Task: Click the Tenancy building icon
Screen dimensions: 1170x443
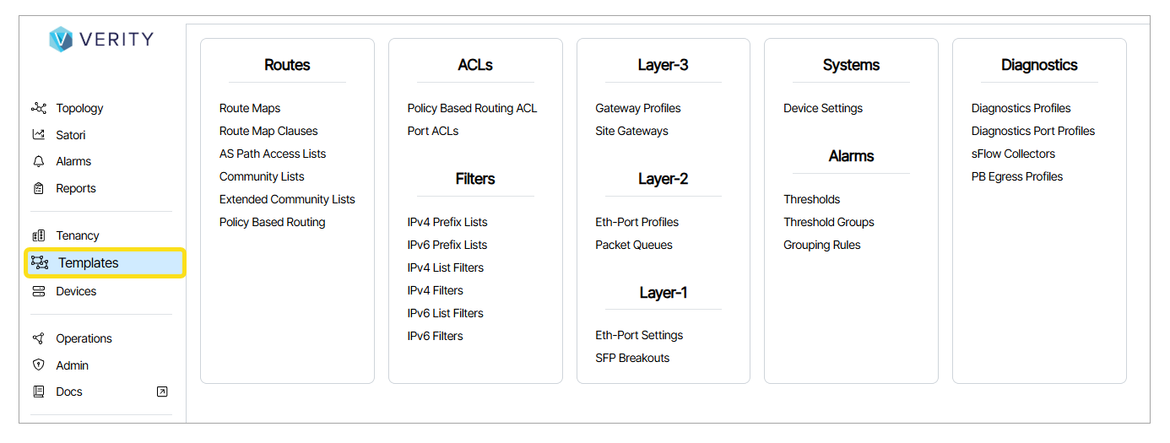Action: click(39, 235)
